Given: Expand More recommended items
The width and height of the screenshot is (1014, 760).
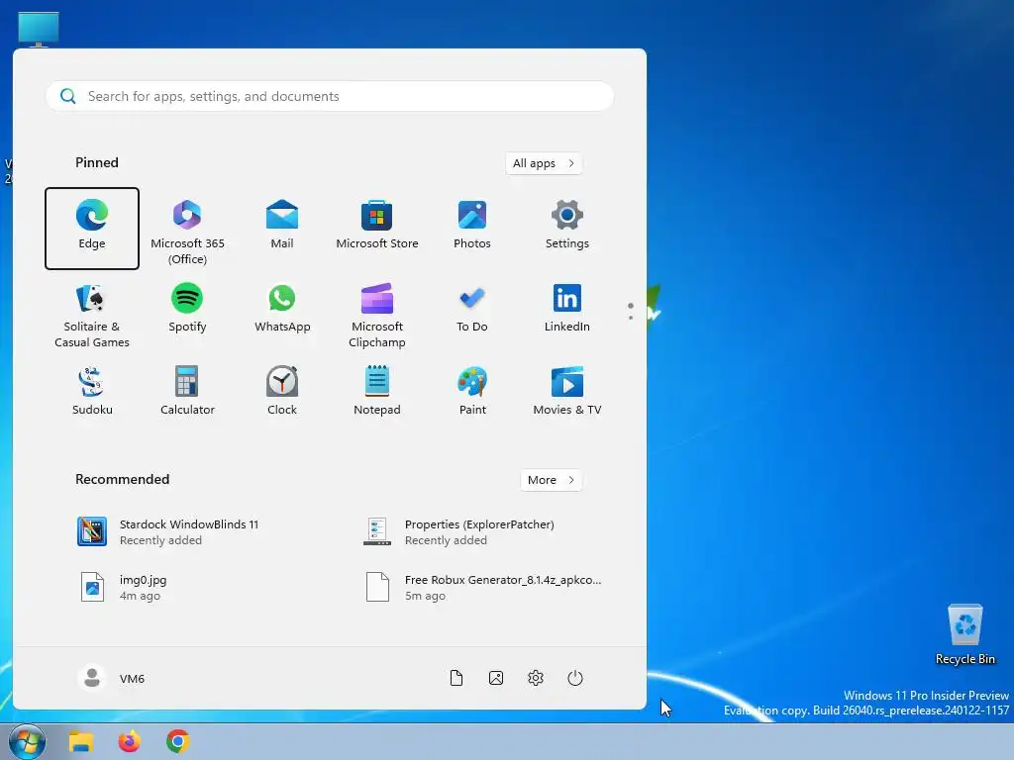Looking at the screenshot, I should [551, 480].
